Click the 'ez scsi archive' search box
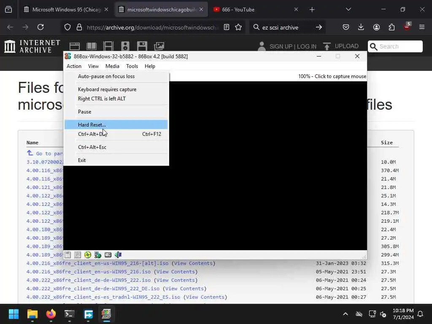Image resolution: width=432 pixels, height=324 pixels. (286, 27)
